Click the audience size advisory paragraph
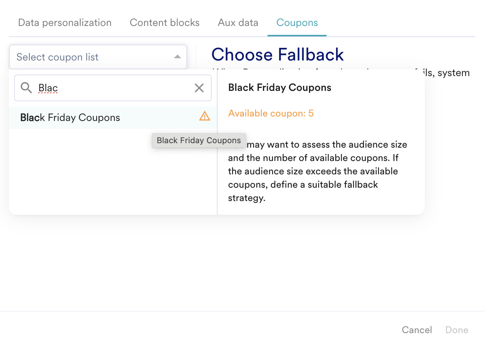485x342 pixels. [x=317, y=171]
